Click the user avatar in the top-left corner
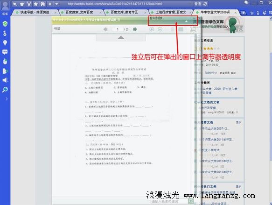 pyautogui.click(x=5, y=5)
